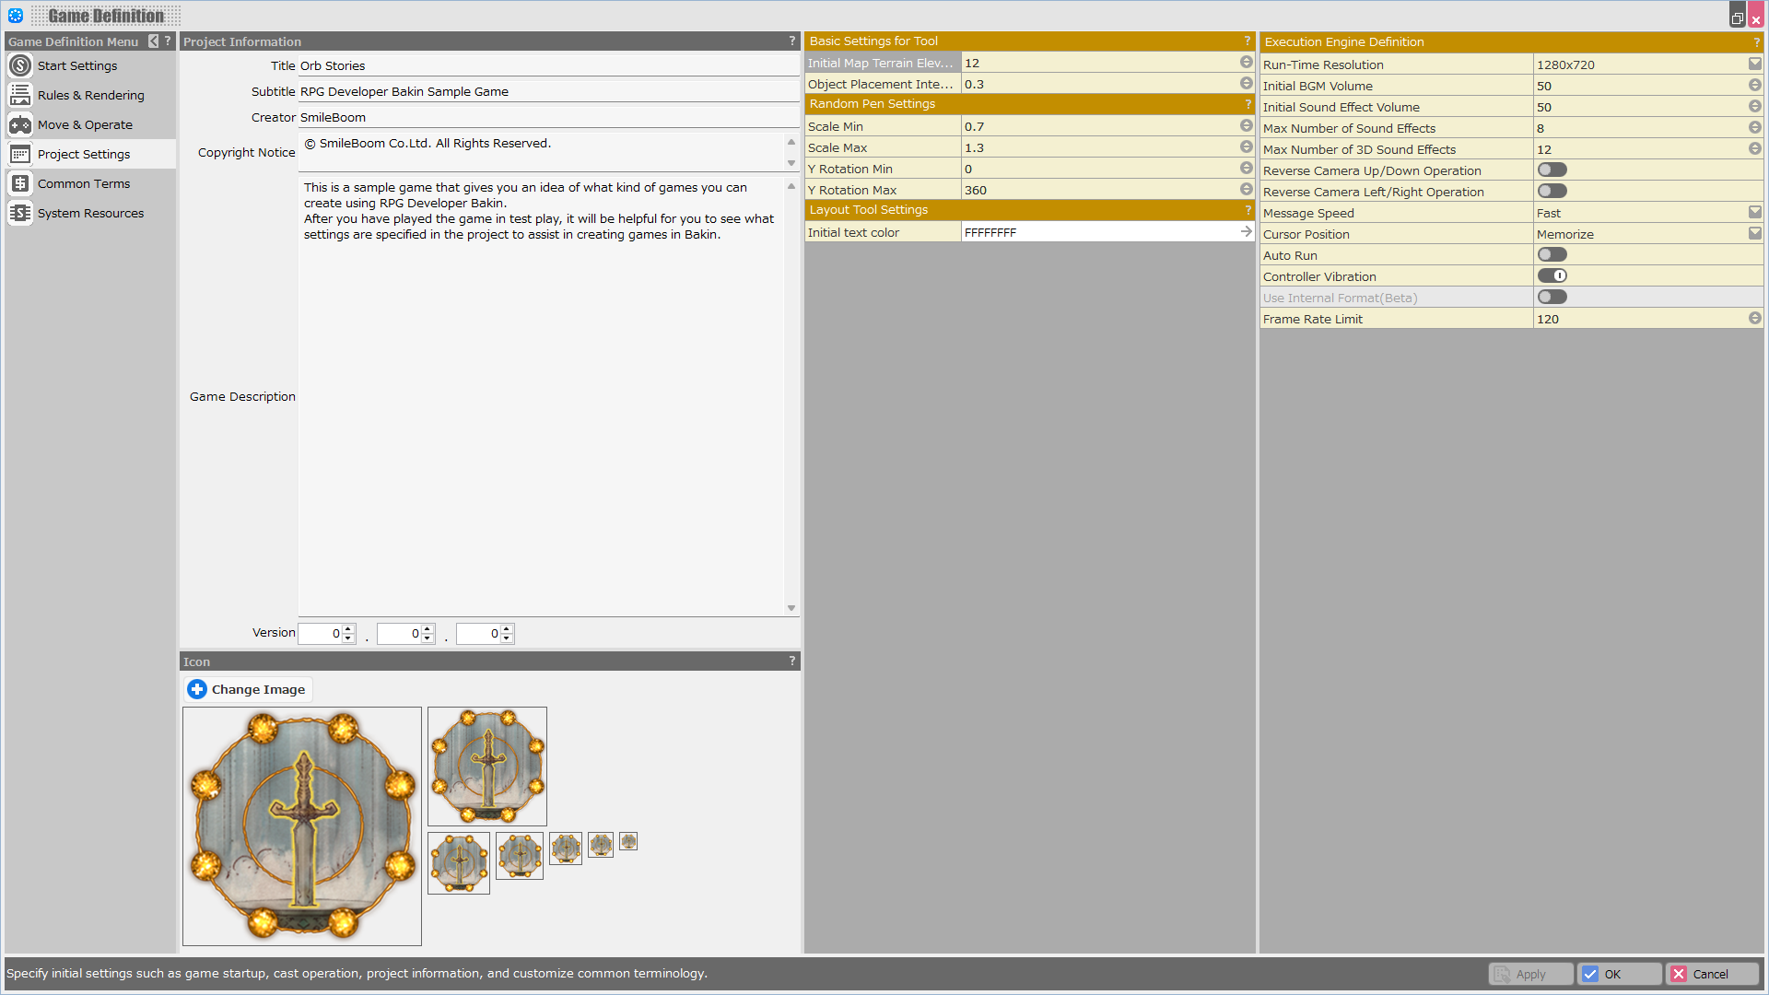The width and height of the screenshot is (1769, 995).
Task: Disable the Controller Vibration toggle
Action: [1552, 276]
